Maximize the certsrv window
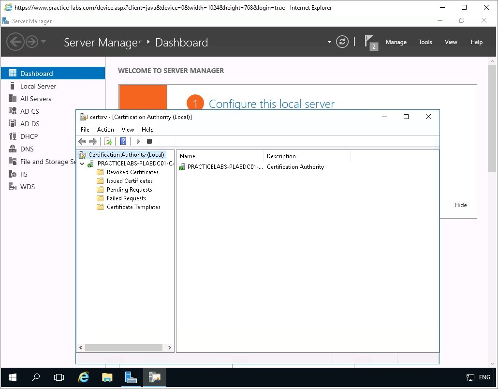Screen dimensions: 498x389 pyautogui.click(x=406, y=117)
